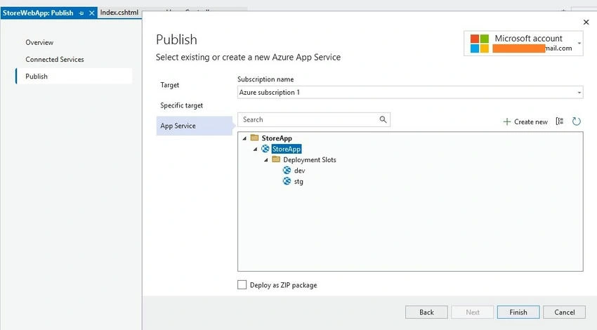Toggle the tree grouping view icon

[x=560, y=121]
